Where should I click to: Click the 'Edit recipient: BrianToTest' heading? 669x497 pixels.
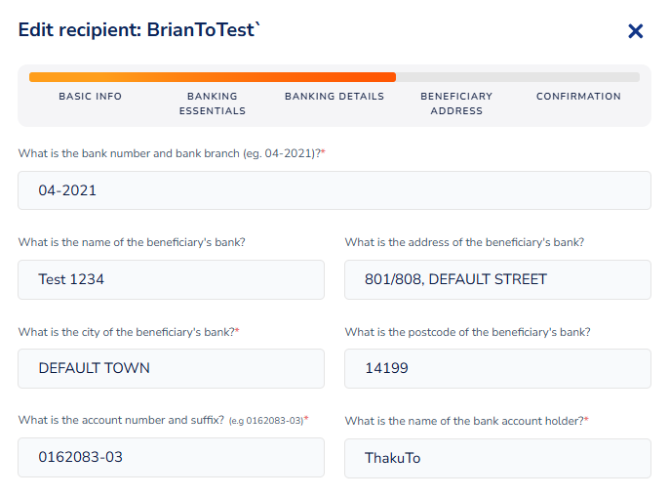point(140,30)
